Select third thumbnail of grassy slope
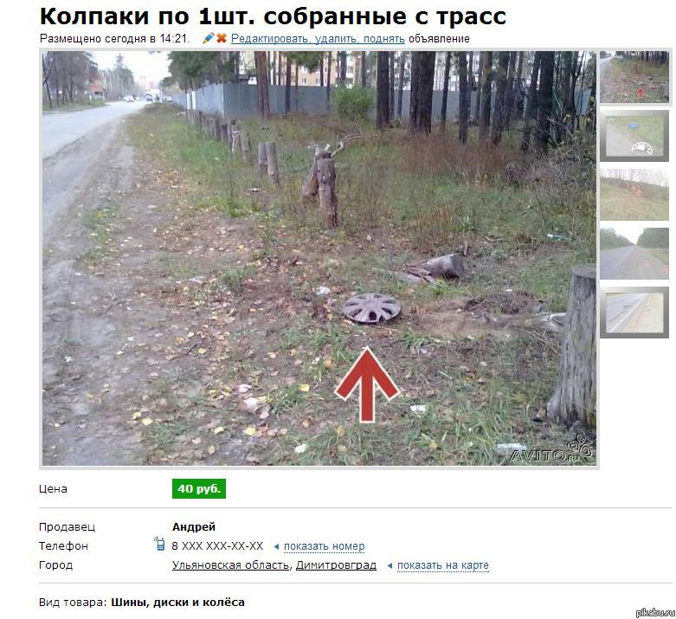 634,195
